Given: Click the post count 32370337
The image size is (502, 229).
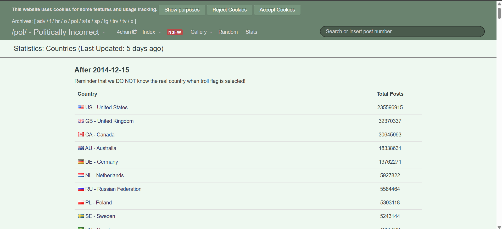Looking at the screenshot, I should pyautogui.click(x=390, y=121).
